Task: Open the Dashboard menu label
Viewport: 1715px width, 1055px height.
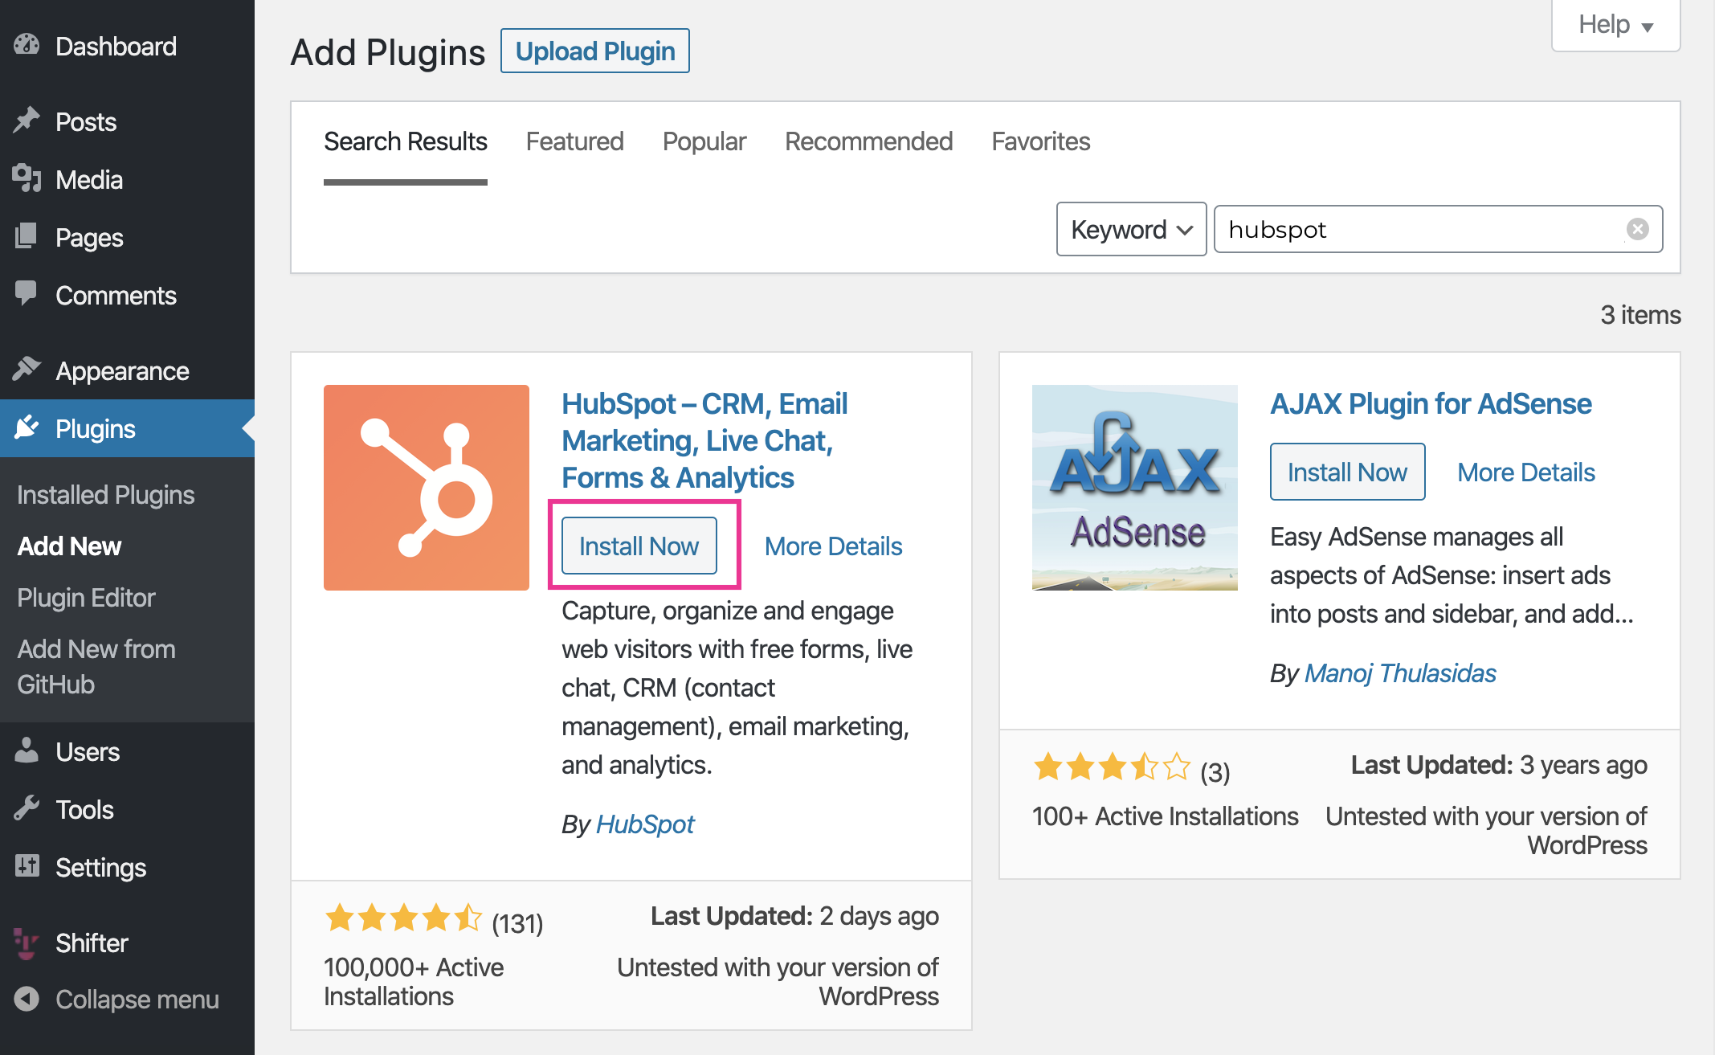Action: click(116, 46)
